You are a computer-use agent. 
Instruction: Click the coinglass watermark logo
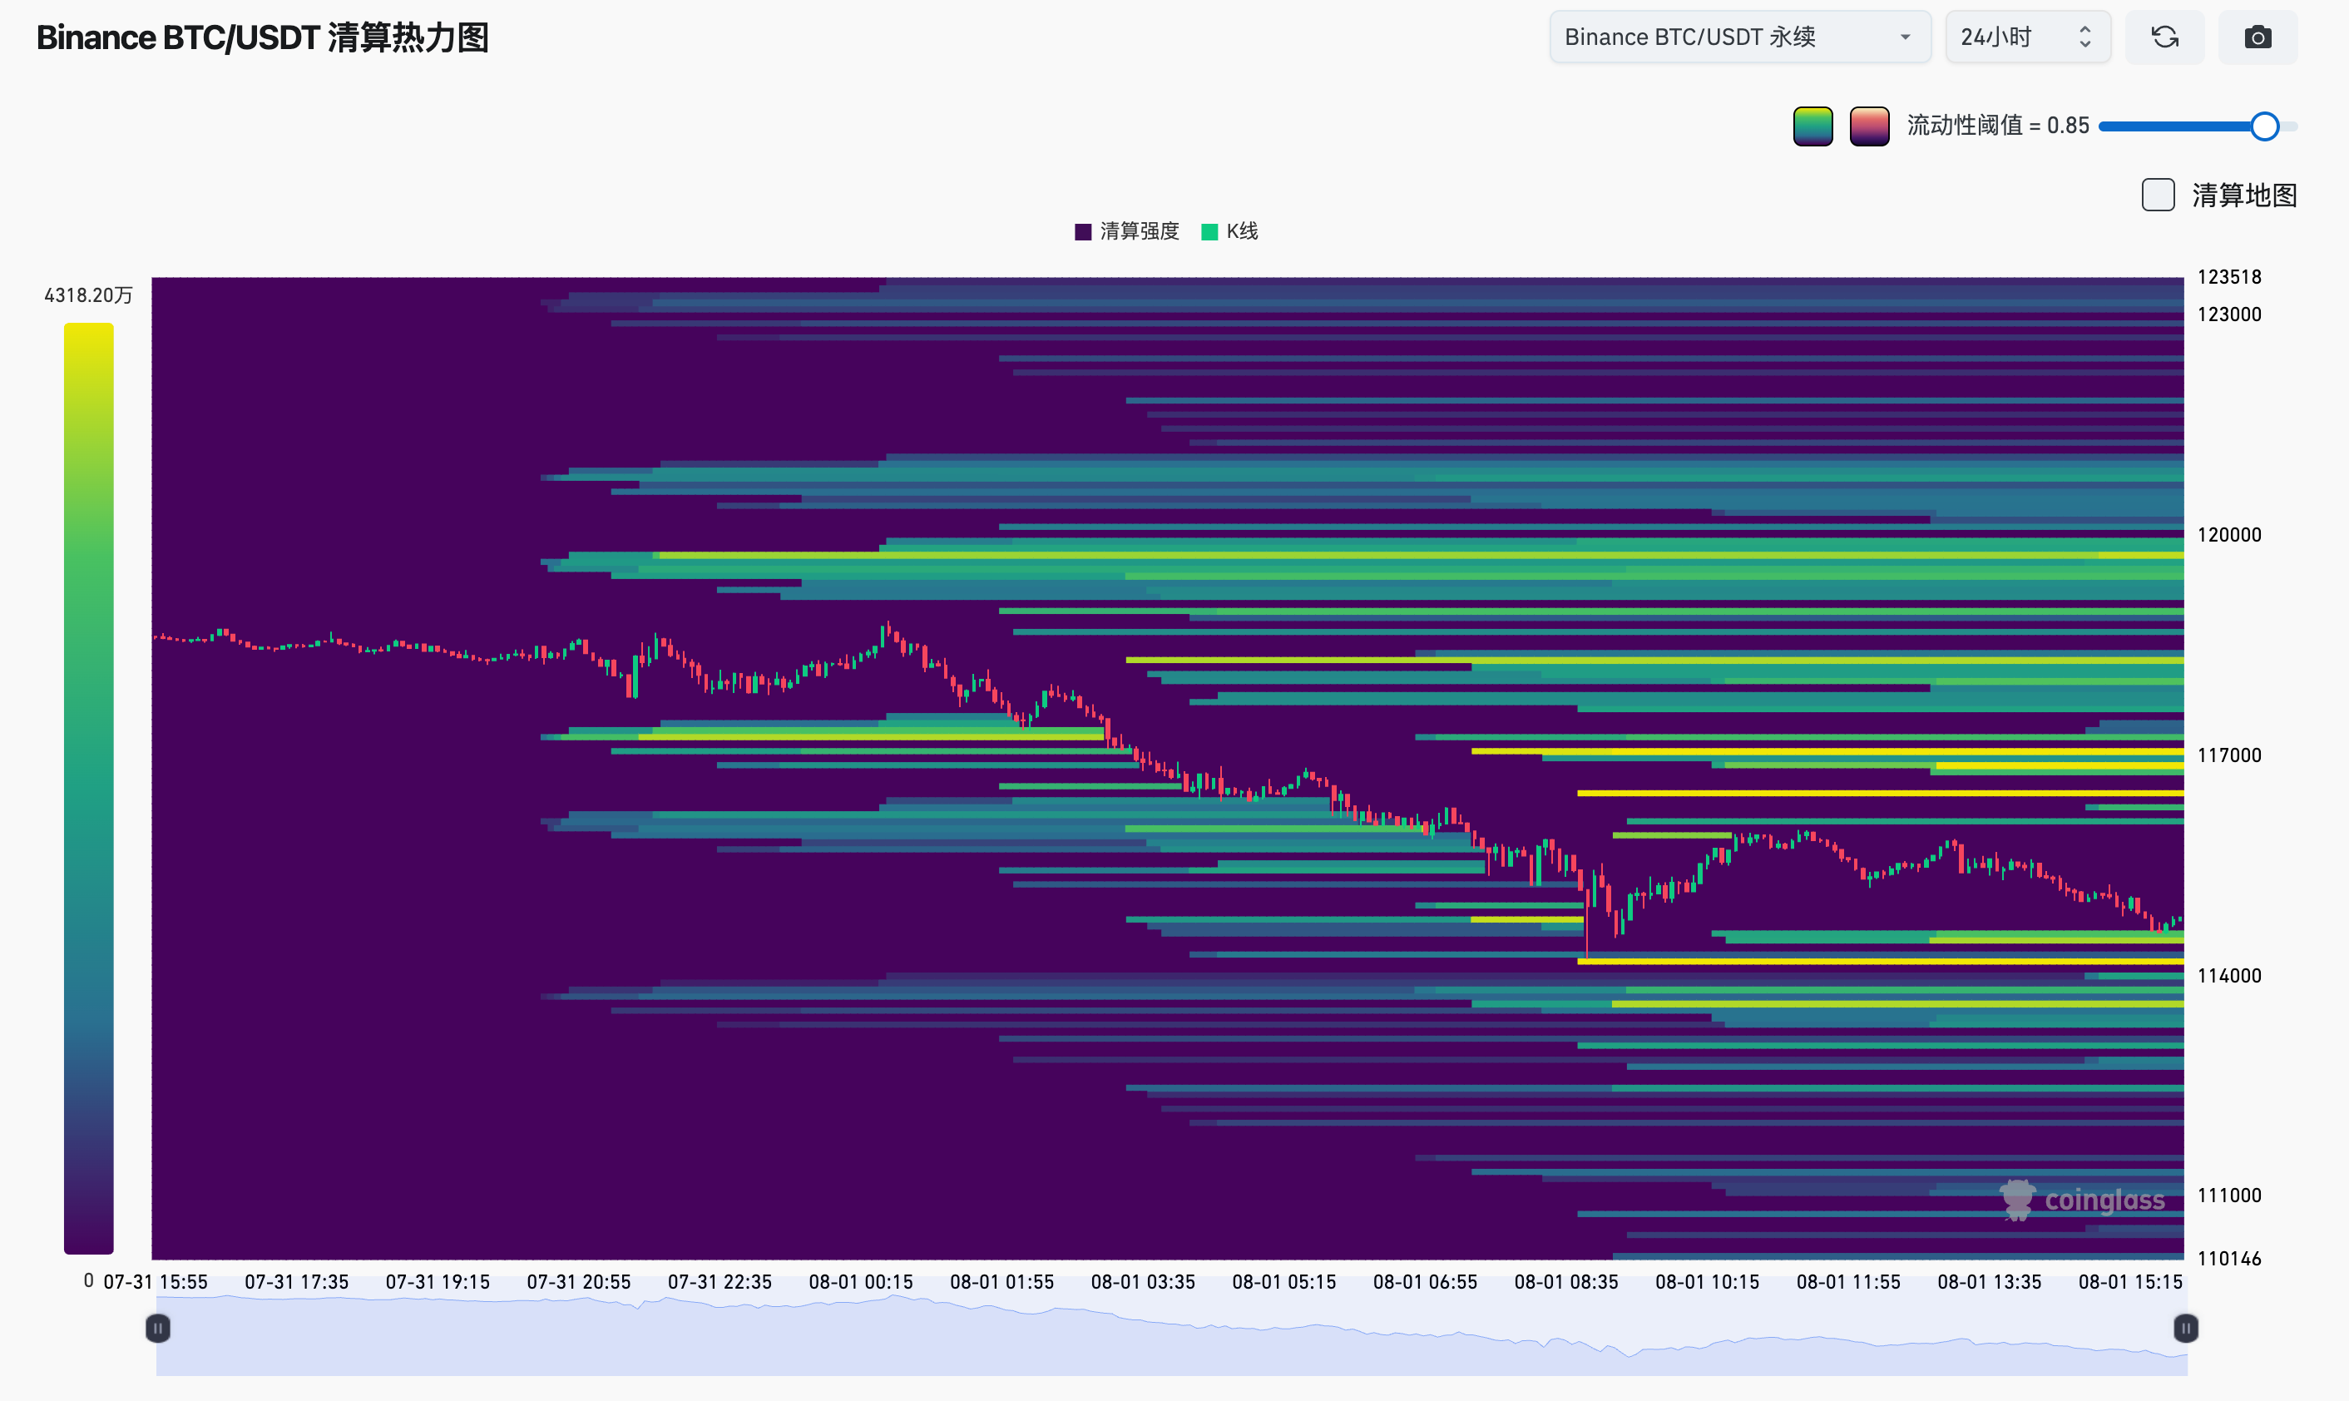pyautogui.click(x=2082, y=1200)
